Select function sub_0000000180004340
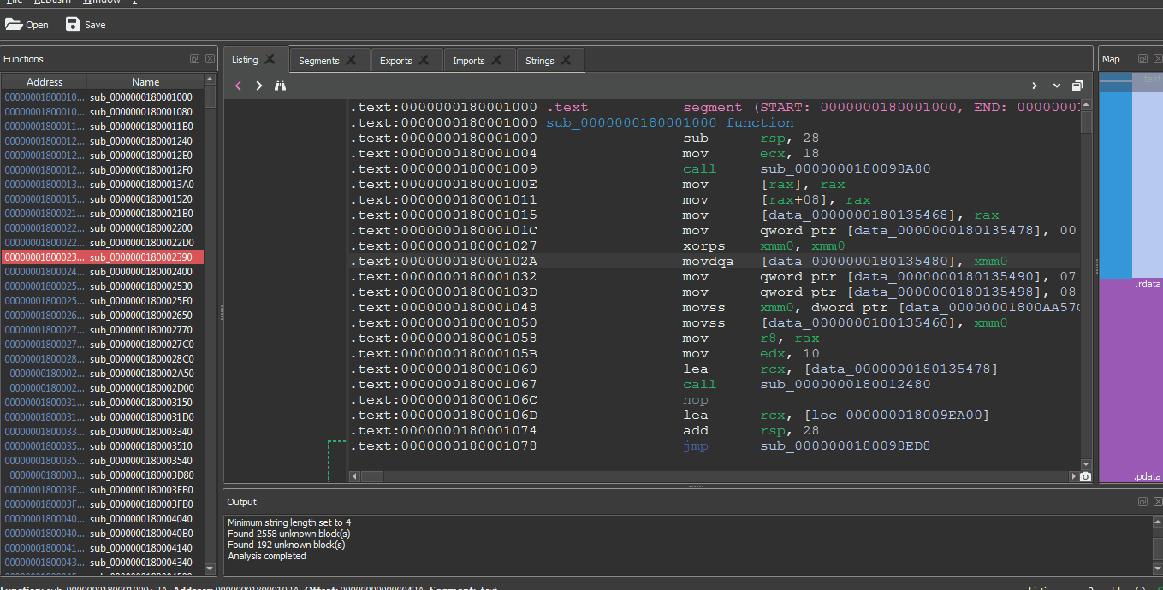 pos(103,562)
